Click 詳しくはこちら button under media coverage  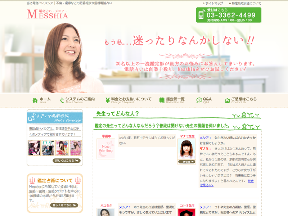(67, 161)
